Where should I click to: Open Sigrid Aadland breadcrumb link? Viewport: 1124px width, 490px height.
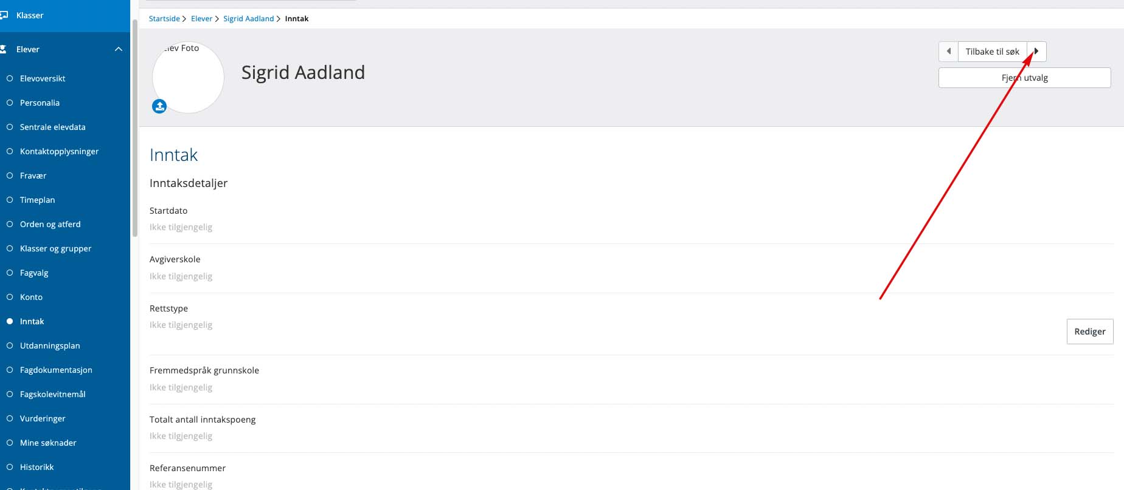click(x=248, y=19)
